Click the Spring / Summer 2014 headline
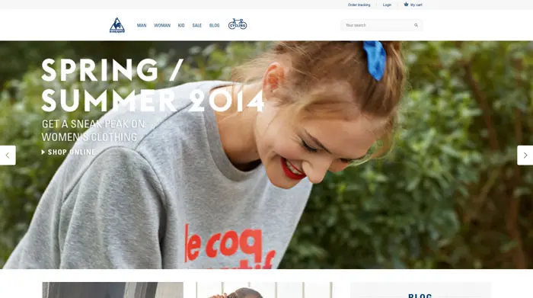Image resolution: width=533 pixels, height=298 pixels. 152,85
